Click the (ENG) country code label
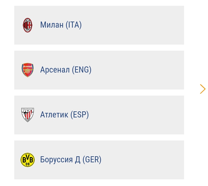This screenshot has height=186, width=208. click(82, 70)
